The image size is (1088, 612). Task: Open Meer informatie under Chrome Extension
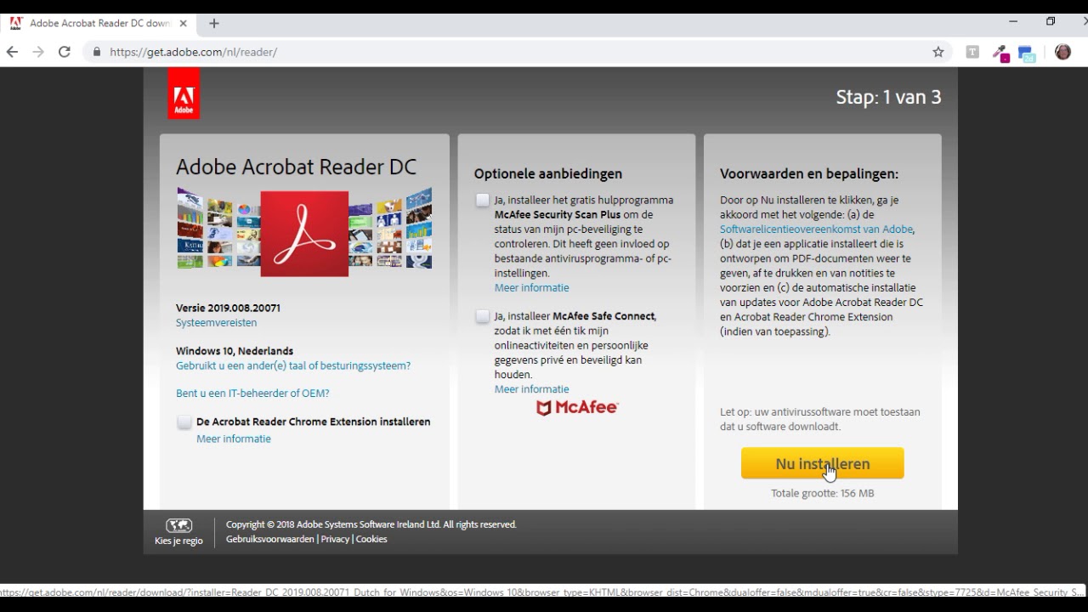(234, 439)
